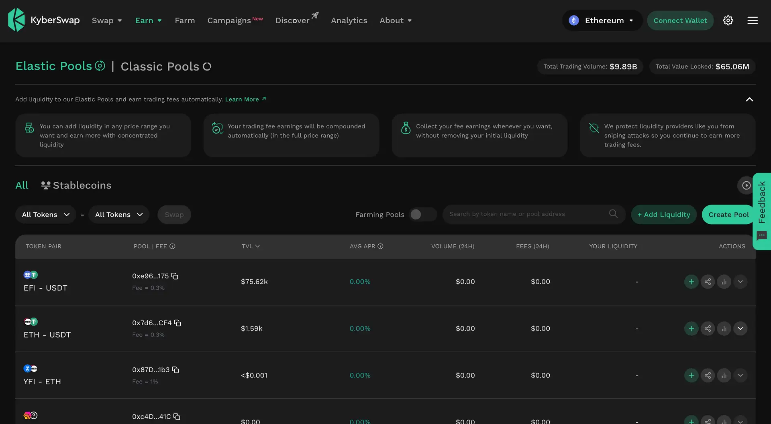Open analytics chart icon for ETH - USDT pool

(724, 329)
